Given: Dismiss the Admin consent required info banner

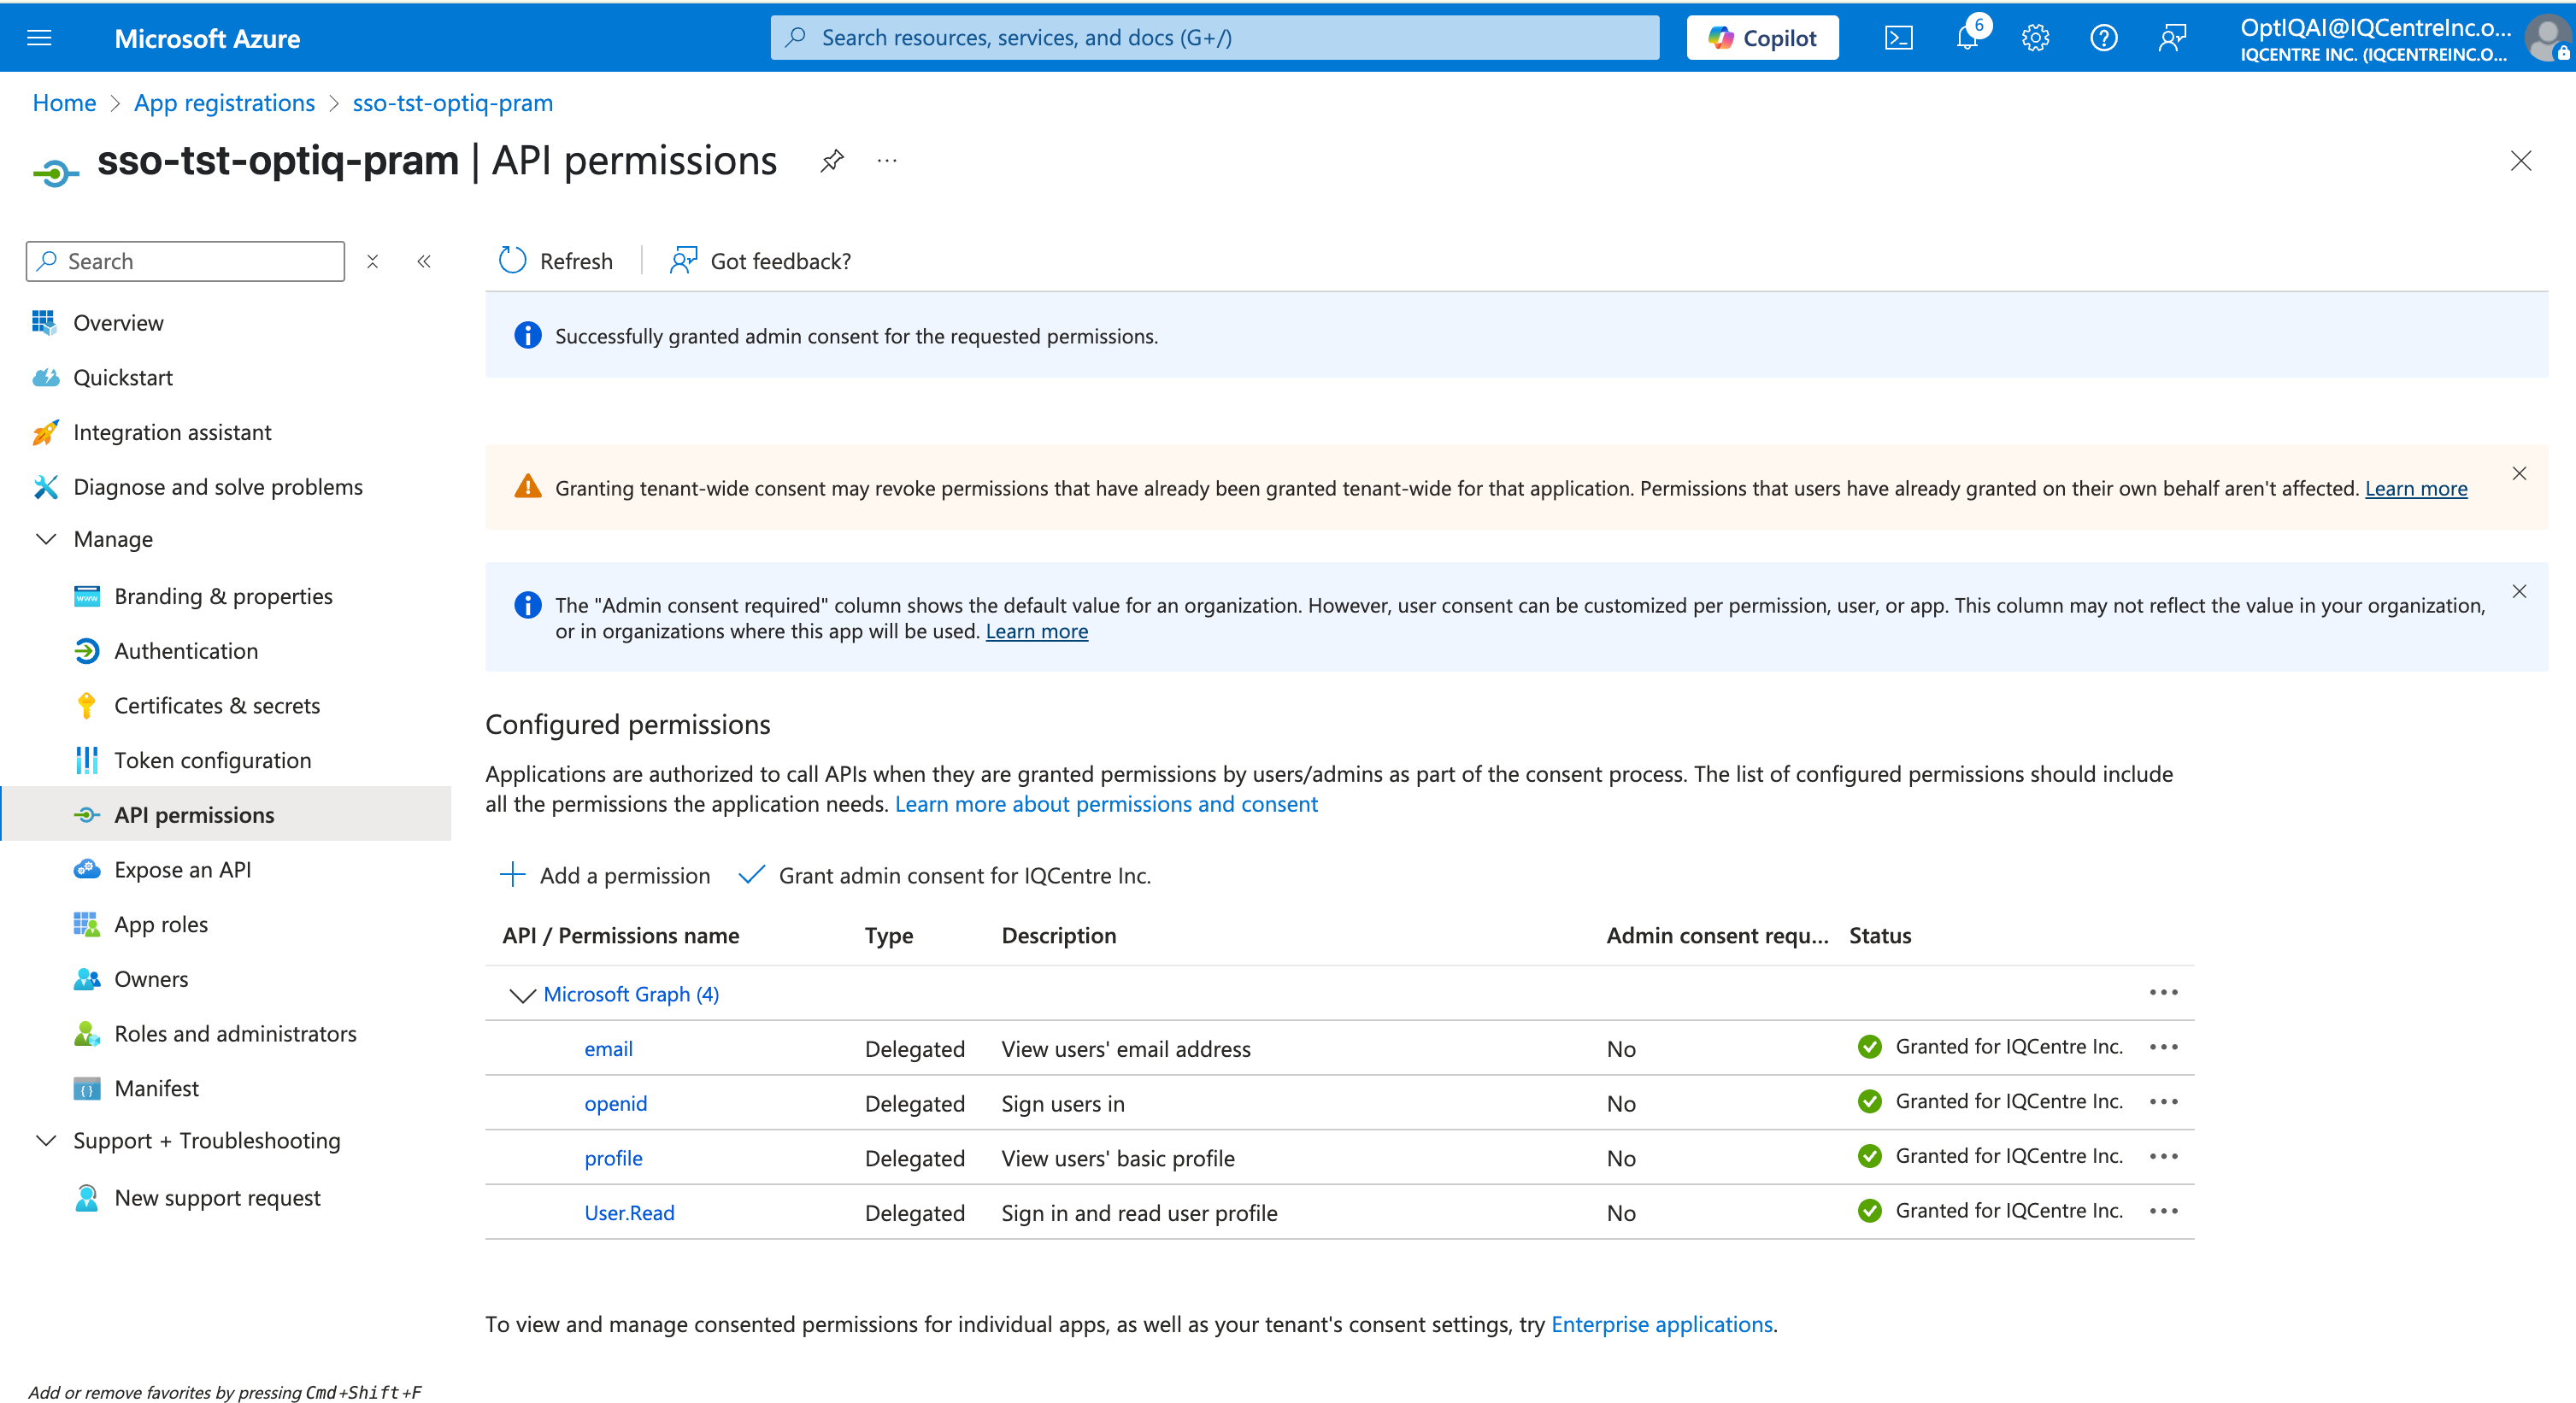Looking at the screenshot, I should 2519,591.
